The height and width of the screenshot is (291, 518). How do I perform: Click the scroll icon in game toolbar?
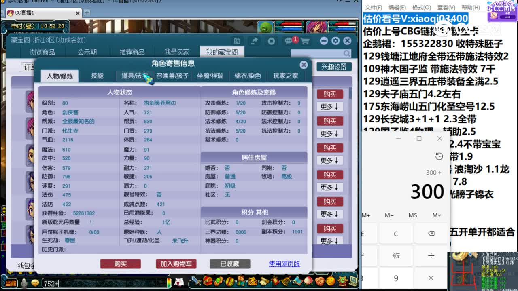click(265, 280)
